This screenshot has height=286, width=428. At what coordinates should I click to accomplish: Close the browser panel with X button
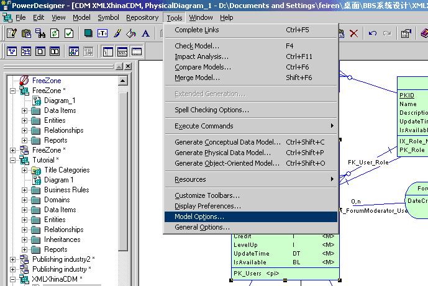(x=128, y=66)
